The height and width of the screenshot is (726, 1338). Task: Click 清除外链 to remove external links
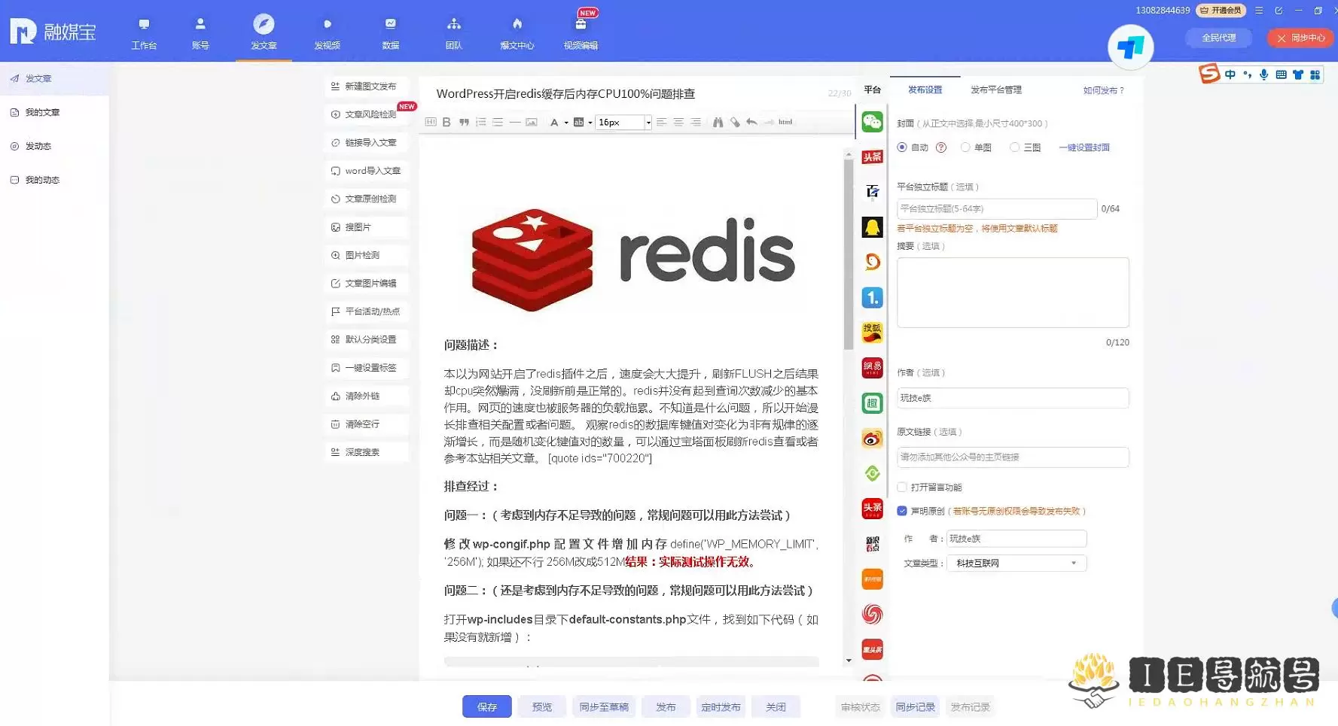[x=367, y=396]
